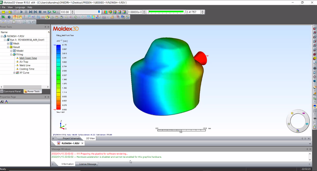
Task: Click the yellow icon on view wheel
Action: click(x=292, y=113)
